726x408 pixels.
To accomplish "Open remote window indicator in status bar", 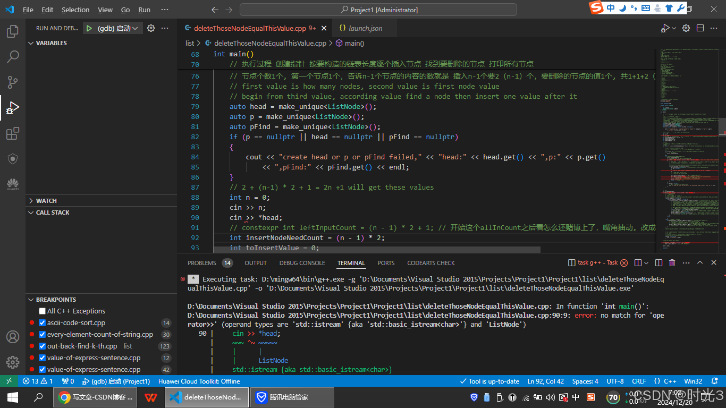I will tap(9, 381).
